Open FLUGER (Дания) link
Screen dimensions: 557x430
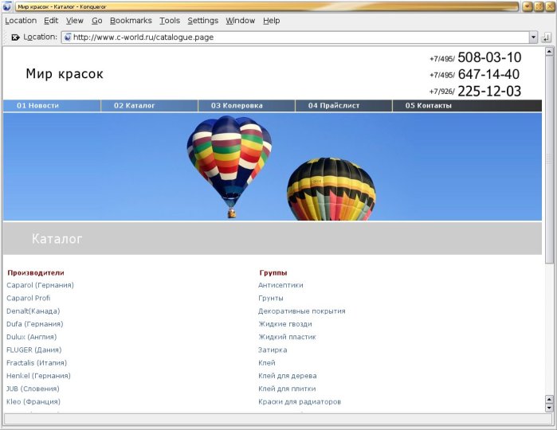click(x=34, y=350)
